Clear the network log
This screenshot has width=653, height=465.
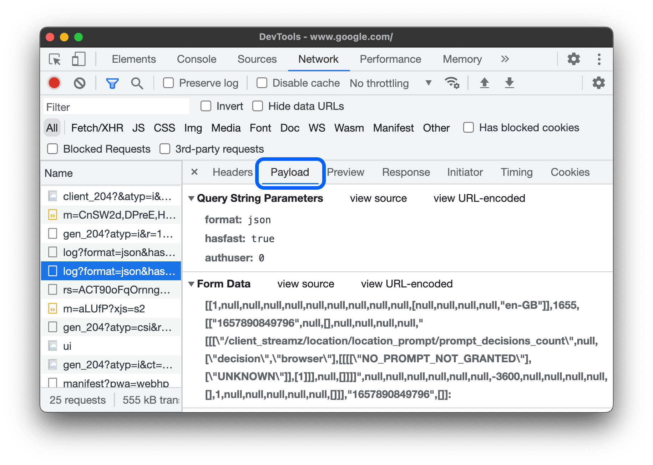coord(80,83)
